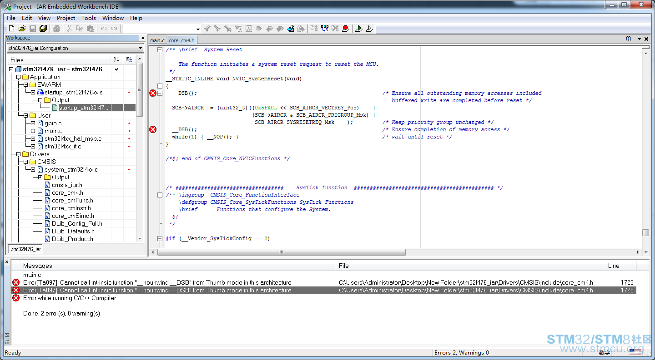Save the current file using toolbar
The width and height of the screenshot is (655, 360).
coord(33,29)
